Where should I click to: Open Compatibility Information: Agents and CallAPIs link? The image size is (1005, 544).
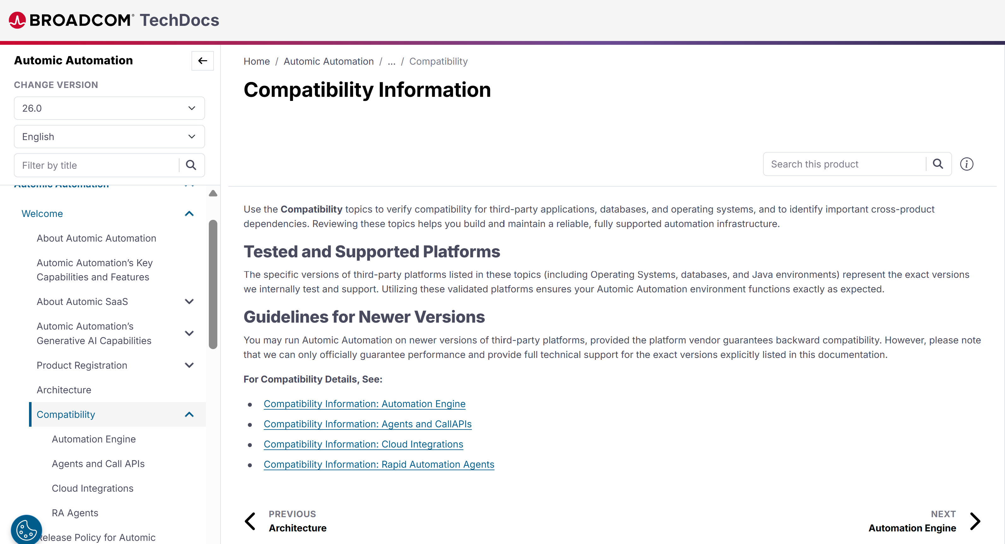(x=367, y=424)
